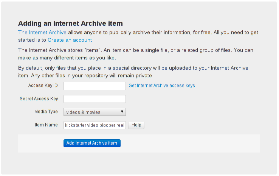This screenshot has height=176, width=279.
Task: Click the "remain private" sentence text
Action: pos(92,76)
